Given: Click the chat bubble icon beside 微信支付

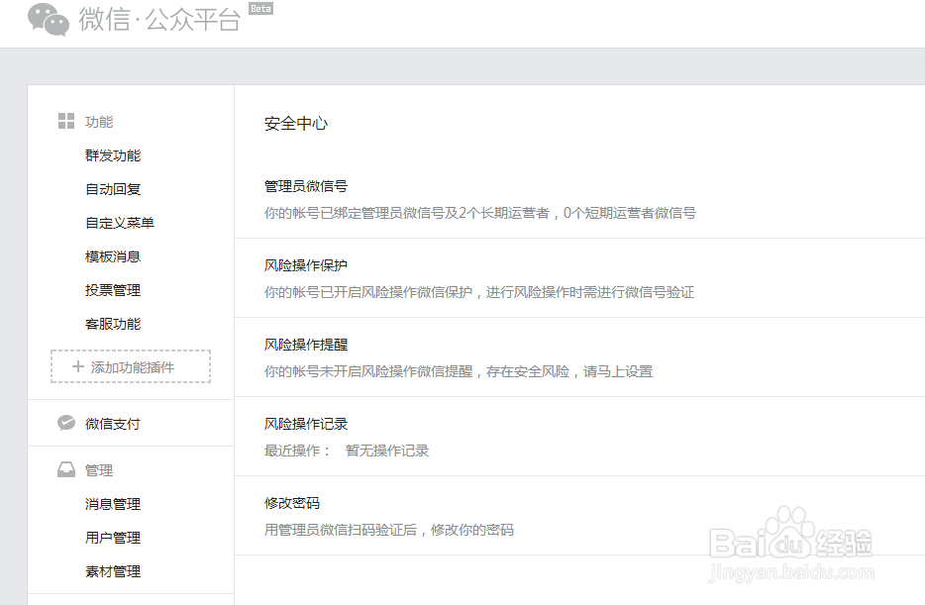Looking at the screenshot, I should pos(64,422).
